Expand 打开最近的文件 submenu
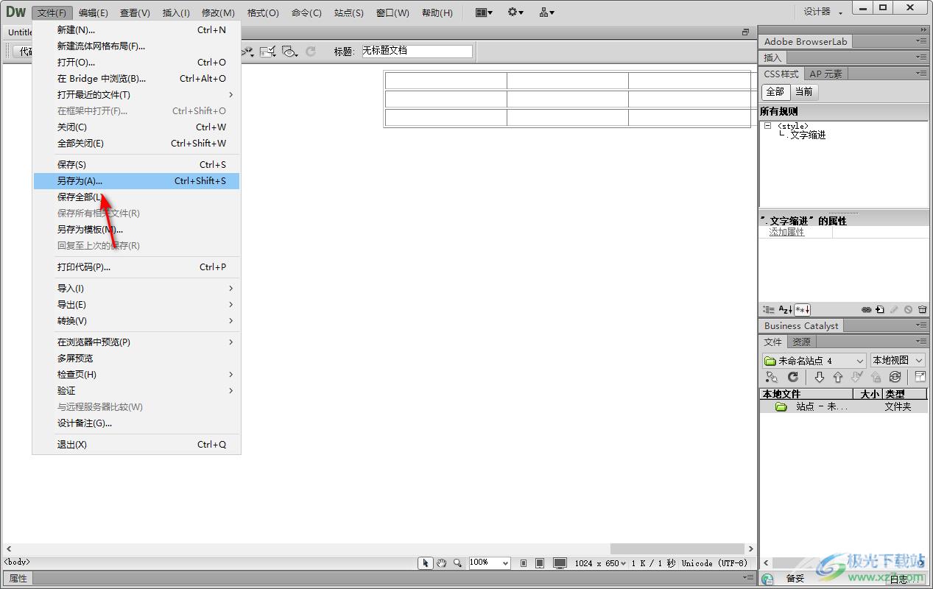Viewport: 933px width, 589px height. pyautogui.click(x=137, y=95)
